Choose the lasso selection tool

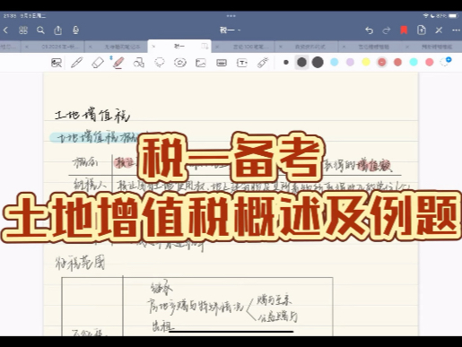pyautogui.click(x=160, y=63)
